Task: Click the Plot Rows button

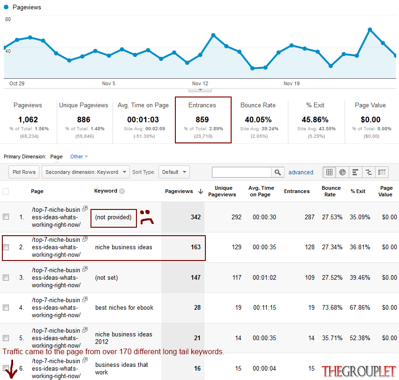Action: click(24, 172)
